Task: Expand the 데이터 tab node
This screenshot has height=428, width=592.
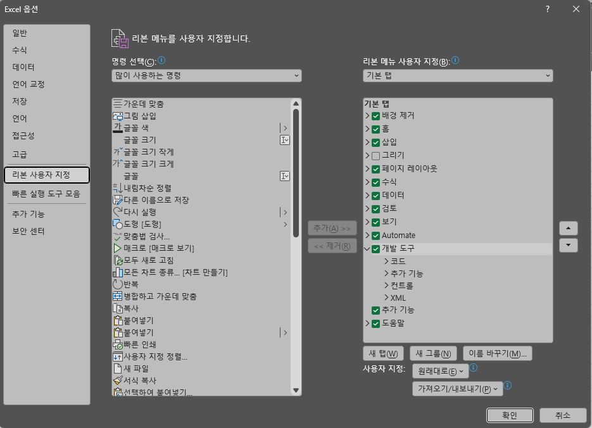Action: pyautogui.click(x=367, y=195)
